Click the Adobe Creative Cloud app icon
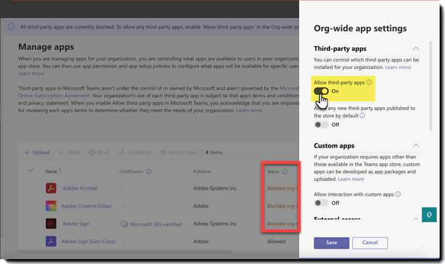 [51, 206]
